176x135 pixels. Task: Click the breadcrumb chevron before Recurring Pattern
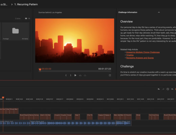pos(12,4)
